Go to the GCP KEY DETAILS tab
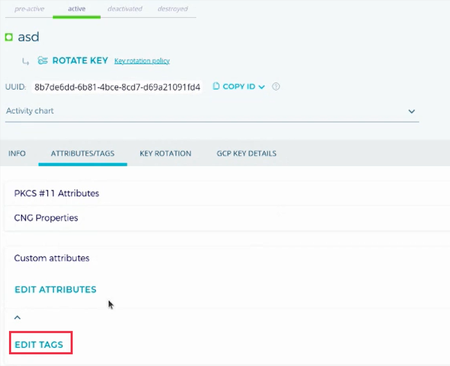Viewport: 450px width, 366px height. point(246,153)
